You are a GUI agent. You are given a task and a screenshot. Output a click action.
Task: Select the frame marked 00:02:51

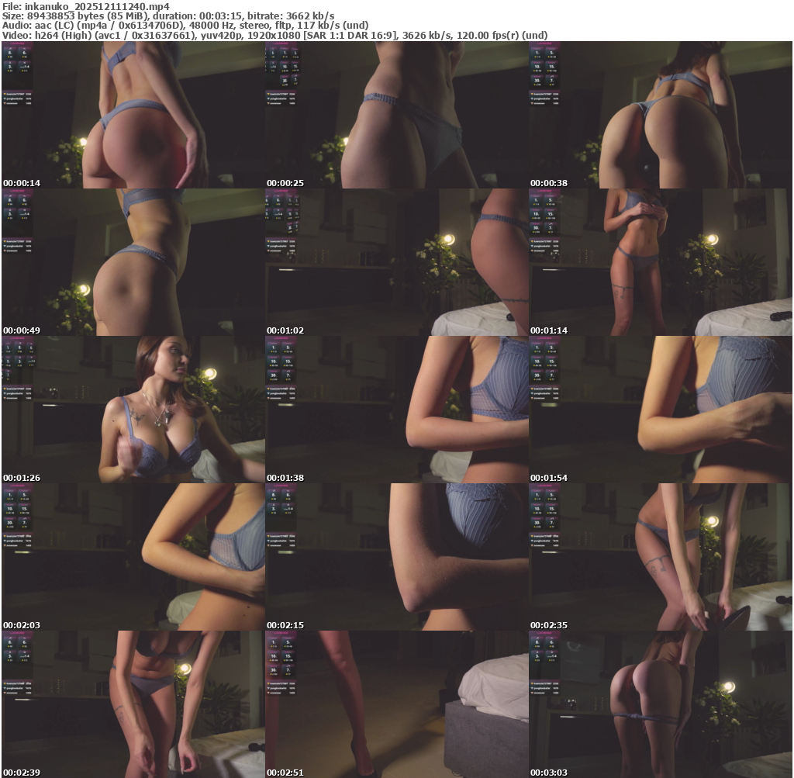pos(396,704)
